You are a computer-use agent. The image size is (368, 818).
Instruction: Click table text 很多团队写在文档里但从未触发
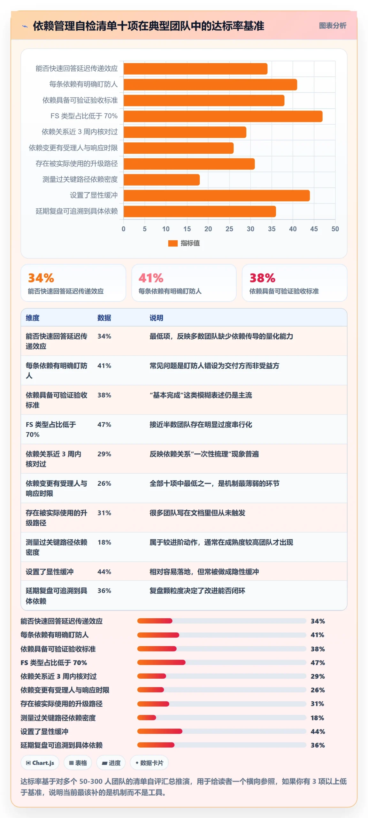click(197, 513)
